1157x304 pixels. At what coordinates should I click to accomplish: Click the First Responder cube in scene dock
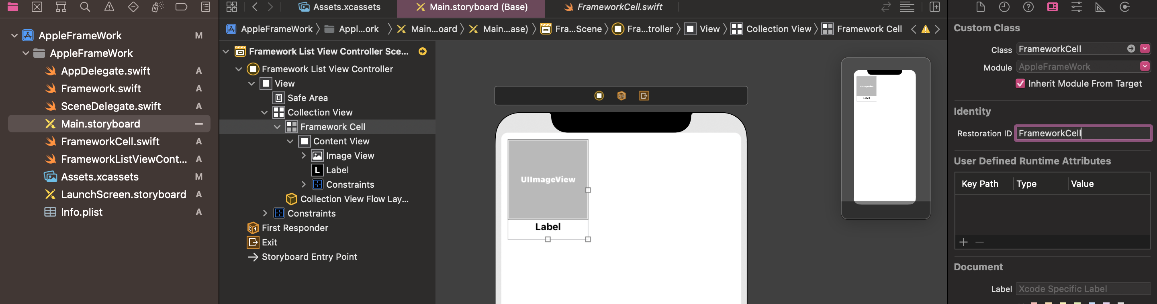coord(621,95)
